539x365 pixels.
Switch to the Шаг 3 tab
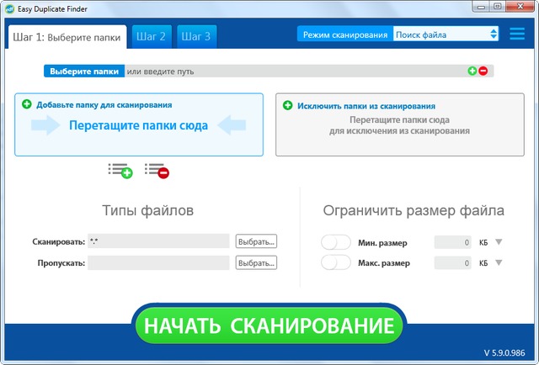click(196, 35)
